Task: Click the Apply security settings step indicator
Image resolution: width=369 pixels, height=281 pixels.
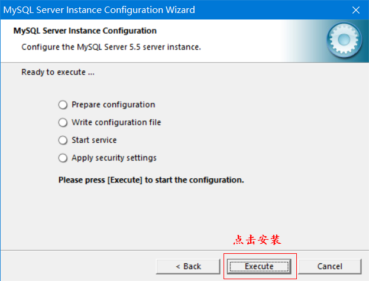Action: point(63,158)
